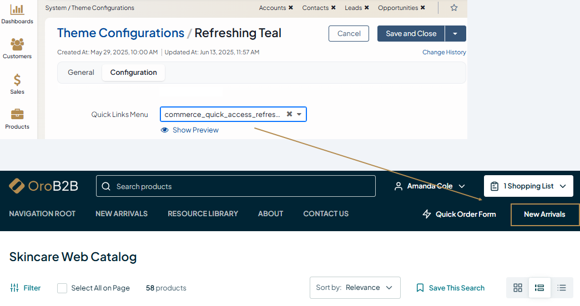This screenshot has height=306, width=580.
Task: Open the Resource Library menu item
Action: 203,213
